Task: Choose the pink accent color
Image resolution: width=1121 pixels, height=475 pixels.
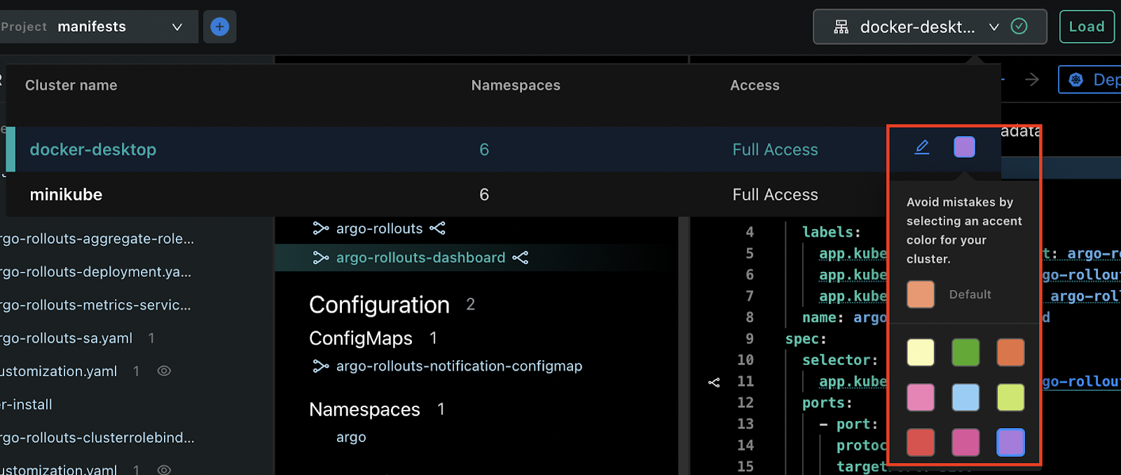Action: point(921,397)
